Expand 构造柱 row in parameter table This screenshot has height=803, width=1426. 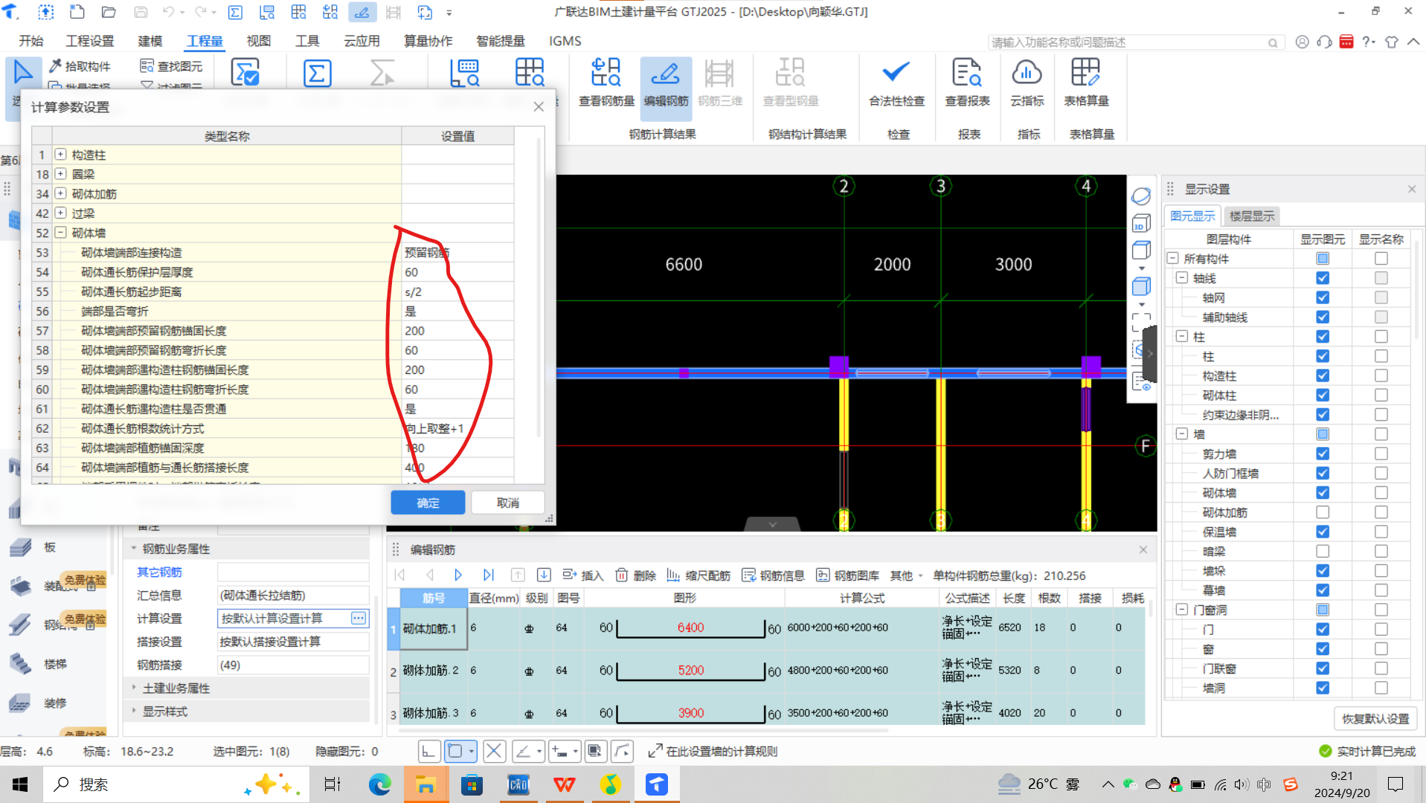point(61,155)
